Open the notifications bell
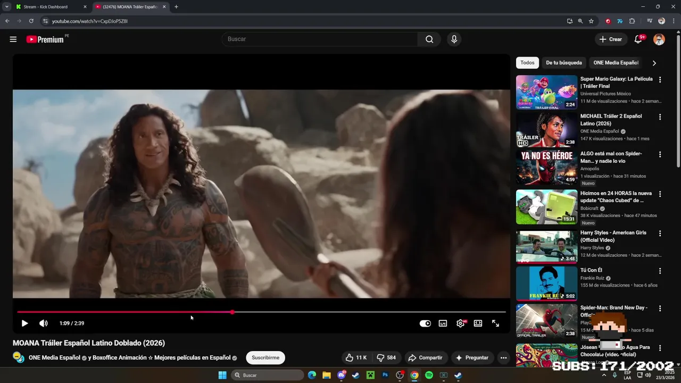This screenshot has height=383, width=681. tap(638, 39)
